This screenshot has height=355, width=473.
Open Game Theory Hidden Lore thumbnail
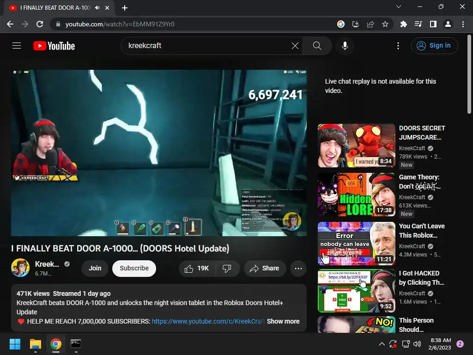pyautogui.click(x=357, y=195)
